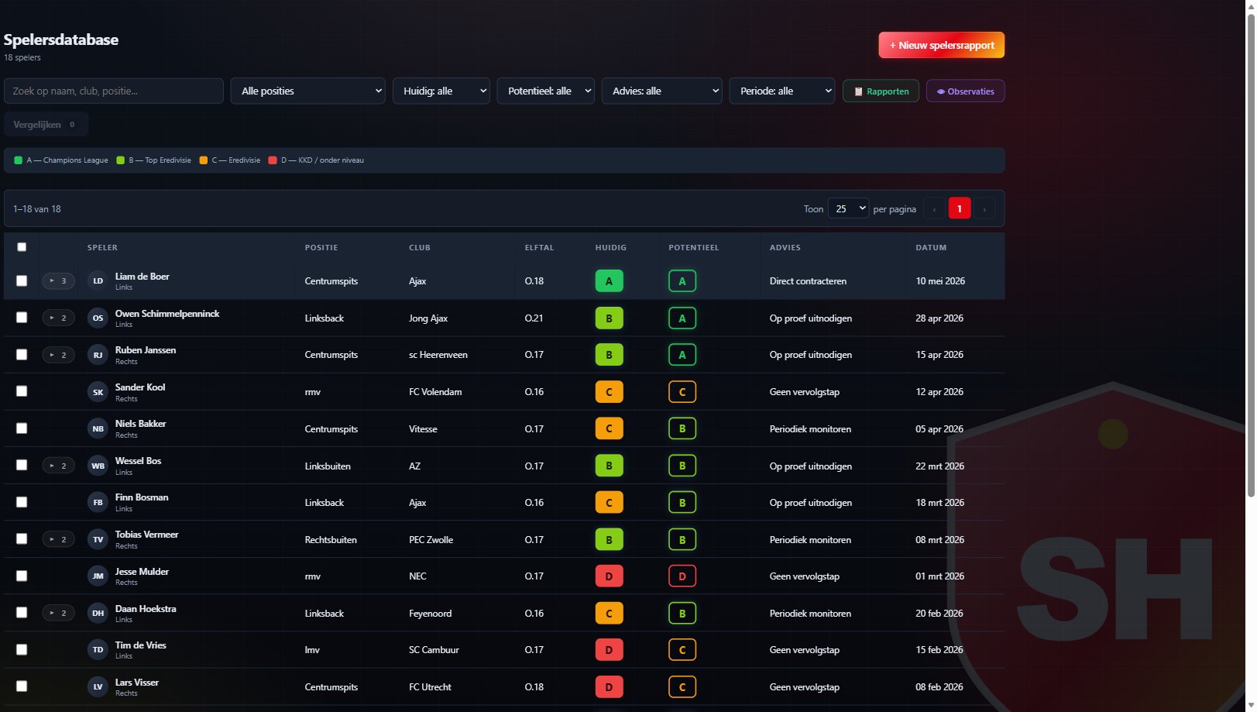This screenshot has height=712, width=1257.
Task: Open the Advies: alle filter dropdown
Action: (662, 91)
